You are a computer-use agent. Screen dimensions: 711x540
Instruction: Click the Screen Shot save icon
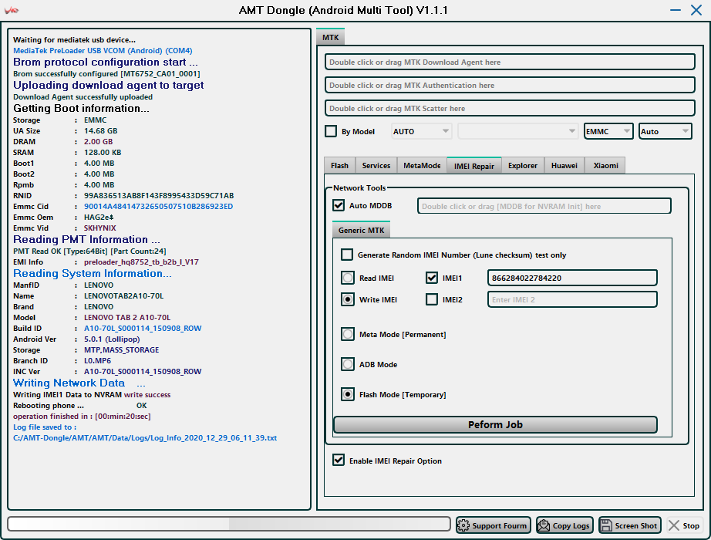606,525
